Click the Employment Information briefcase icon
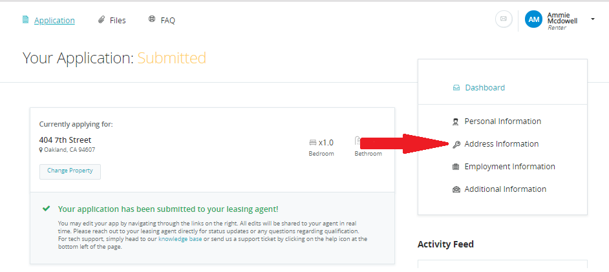The width and height of the screenshot is (609, 272). [x=456, y=167]
